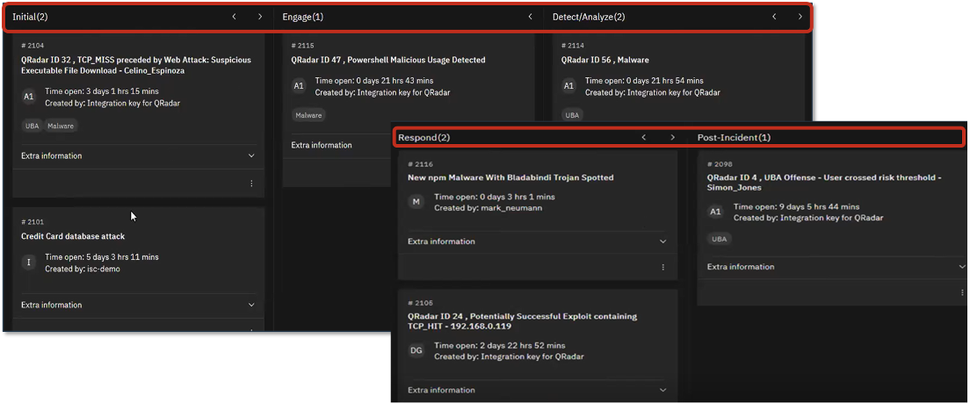Select the Post-Incident(1) column header
Screen dimensions: 970x404
[x=733, y=138]
